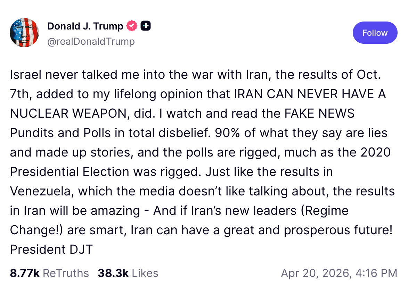
Task: Click the "IRAN CAN NEVER HAVE A" text
Action: tap(310, 94)
